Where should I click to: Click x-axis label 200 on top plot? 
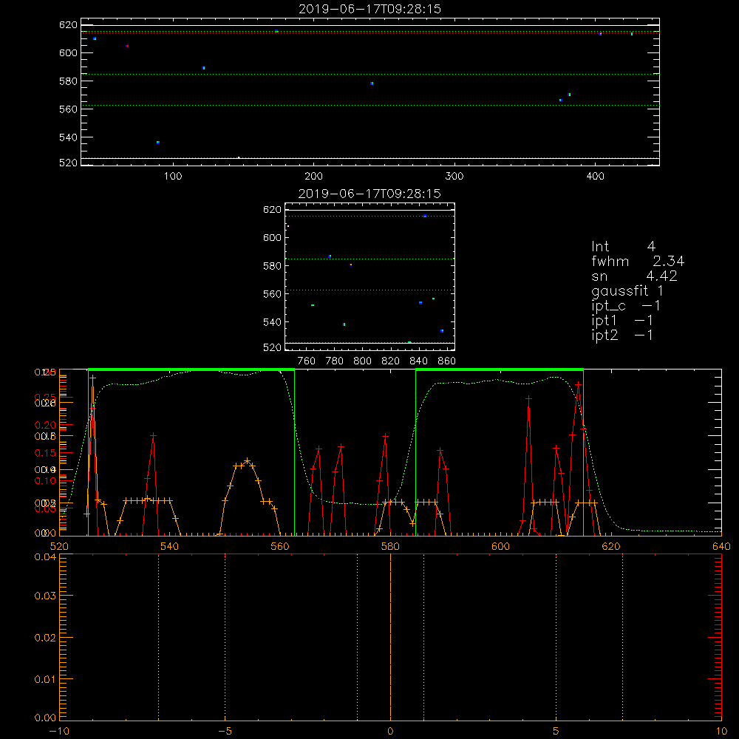click(313, 177)
